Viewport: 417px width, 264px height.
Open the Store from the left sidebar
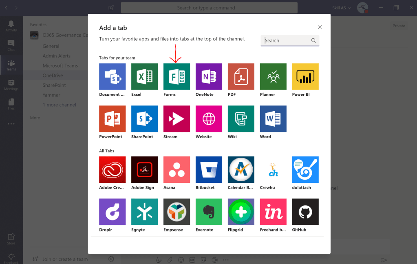coord(11,239)
